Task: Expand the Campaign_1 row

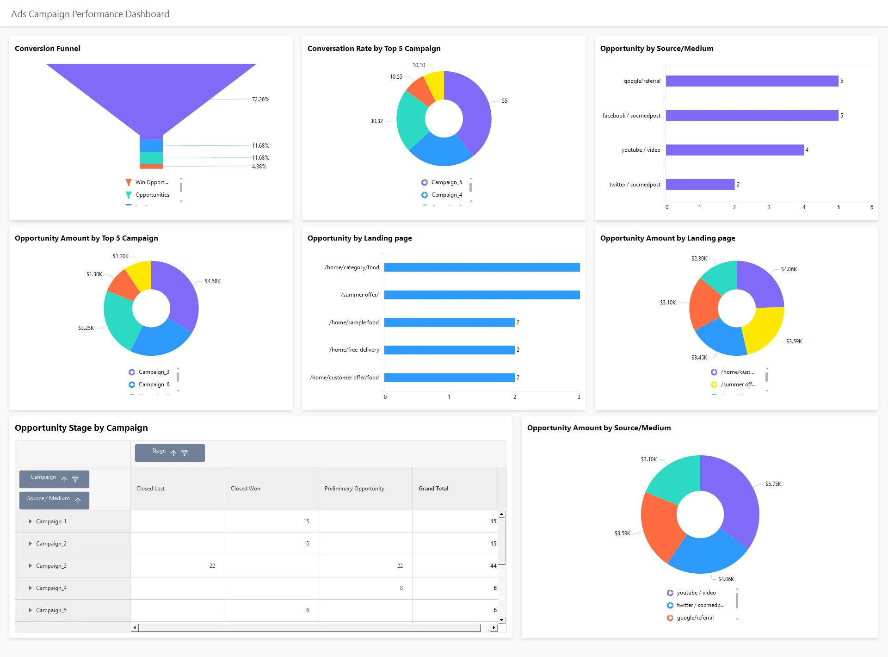Action: click(x=31, y=521)
